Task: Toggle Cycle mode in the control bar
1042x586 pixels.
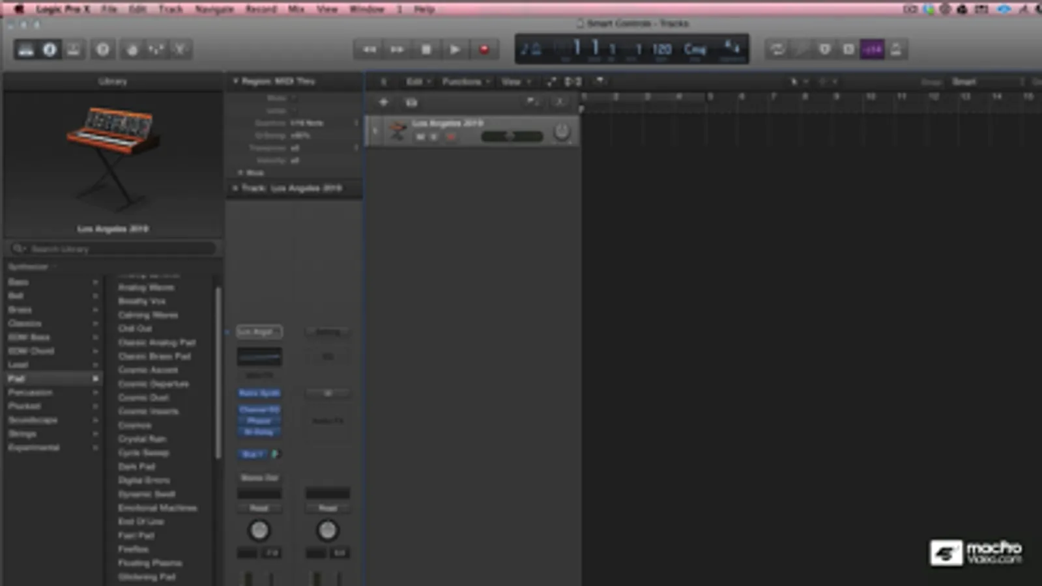Action: point(777,49)
